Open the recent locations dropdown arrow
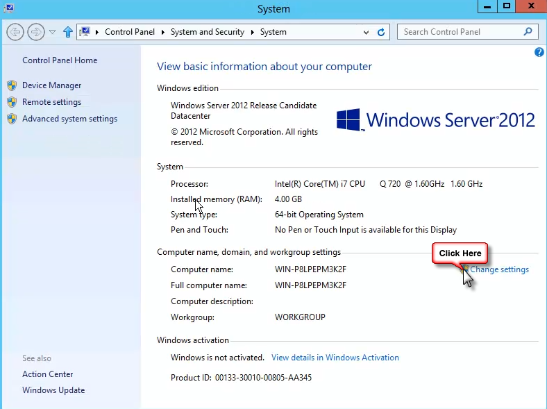Image resolution: width=547 pixels, height=409 pixels. click(x=52, y=32)
